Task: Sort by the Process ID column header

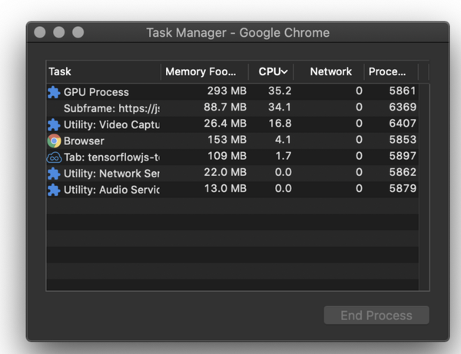Action: 391,71
